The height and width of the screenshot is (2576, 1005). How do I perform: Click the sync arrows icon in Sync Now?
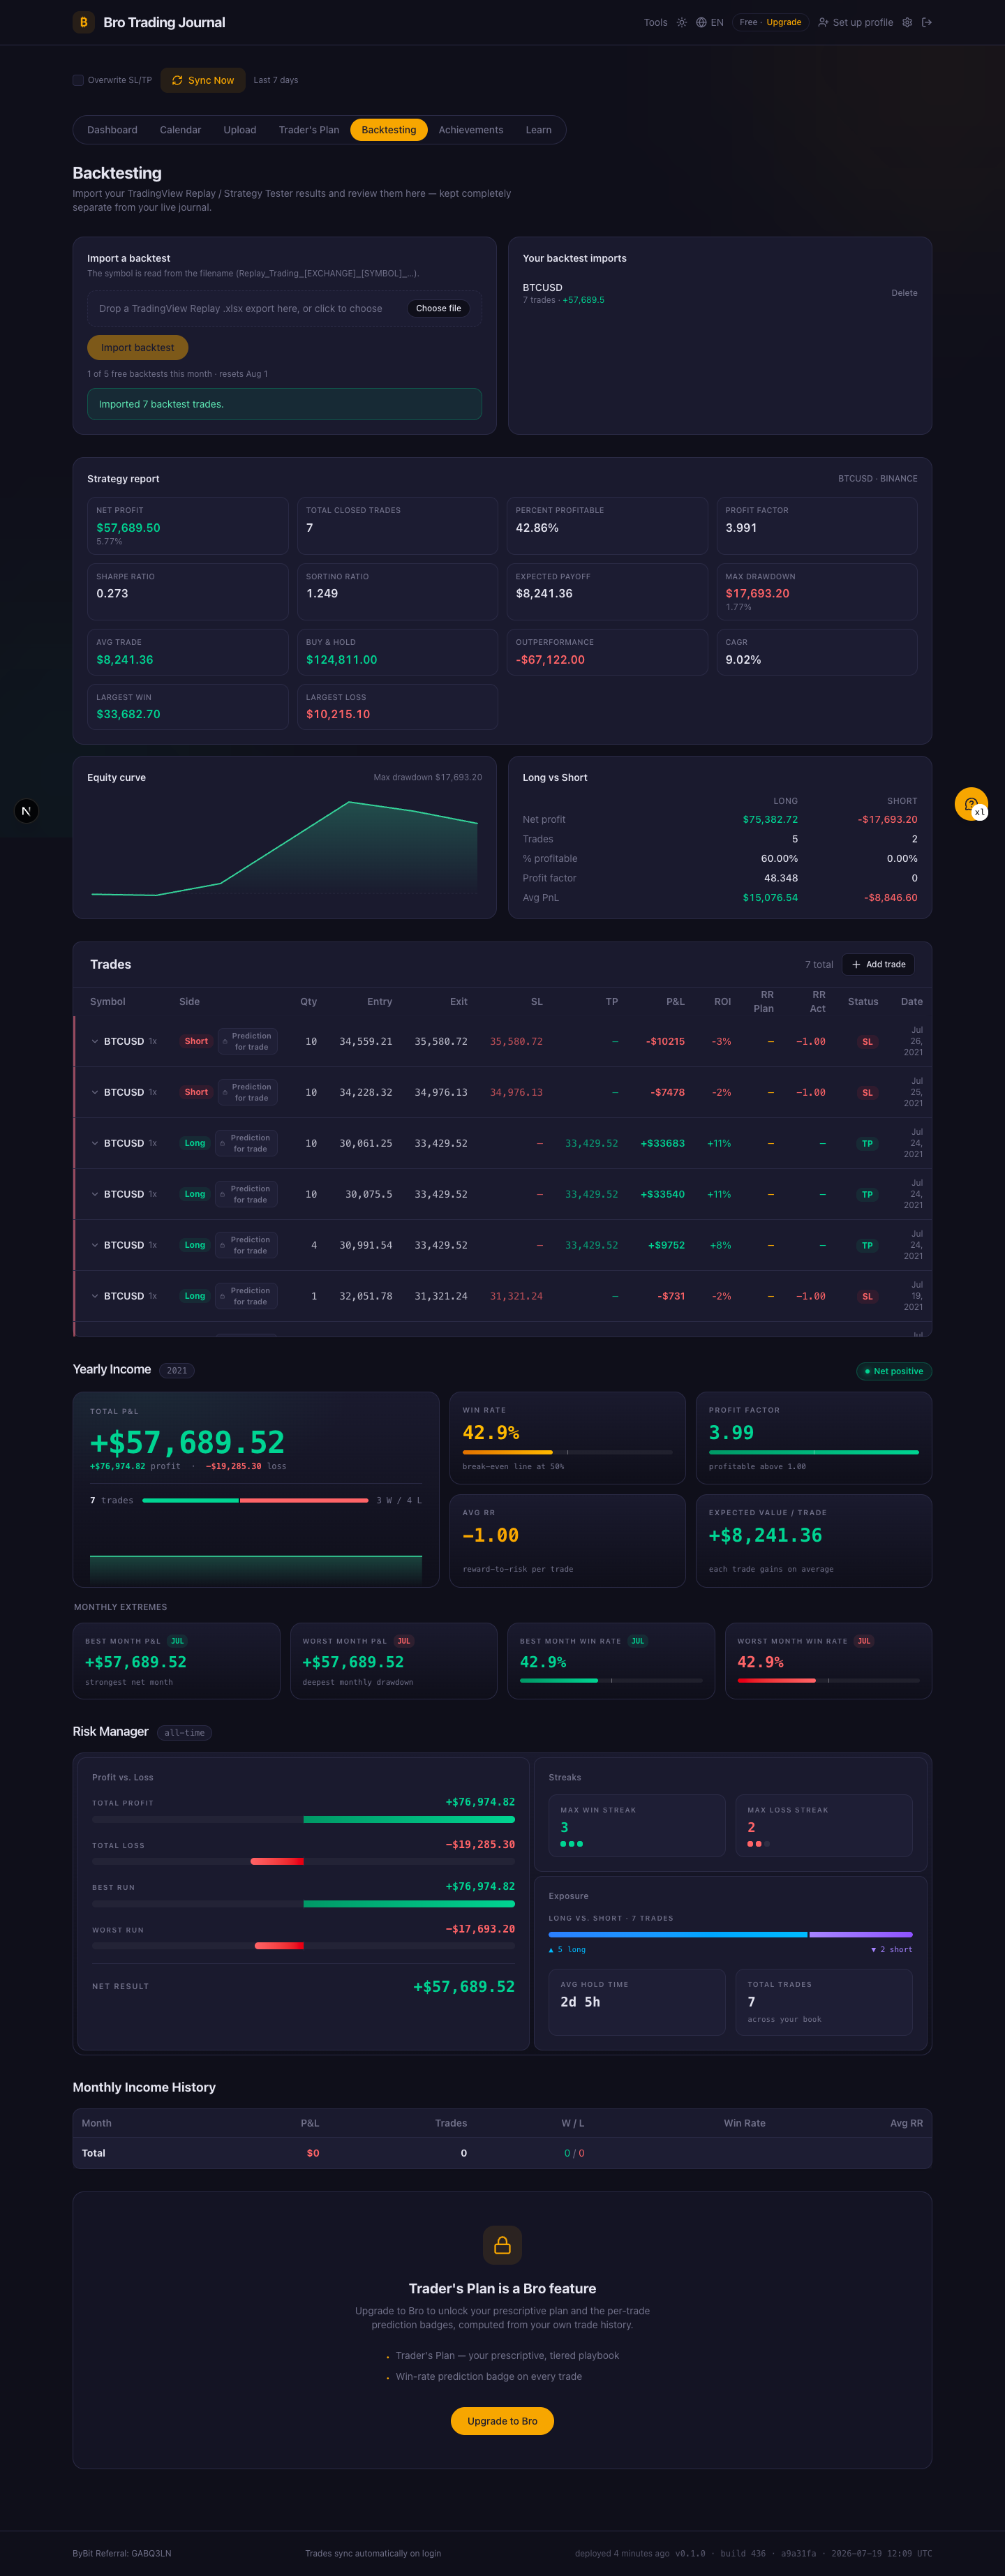(177, 80)
